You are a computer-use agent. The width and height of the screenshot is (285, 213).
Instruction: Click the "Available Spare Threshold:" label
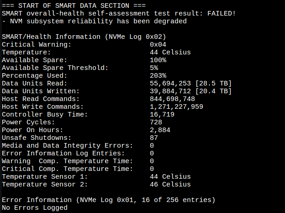[55, 68]
